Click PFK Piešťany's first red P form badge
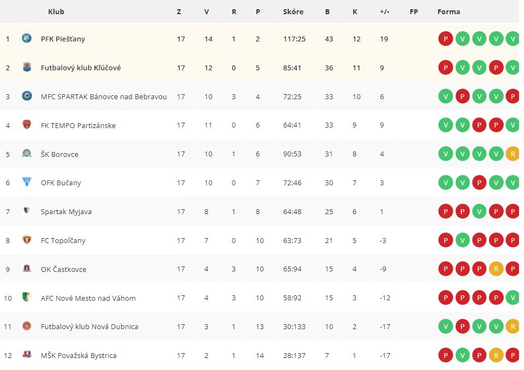This screenshot has width=524, height=370. [x=445, y=39]
